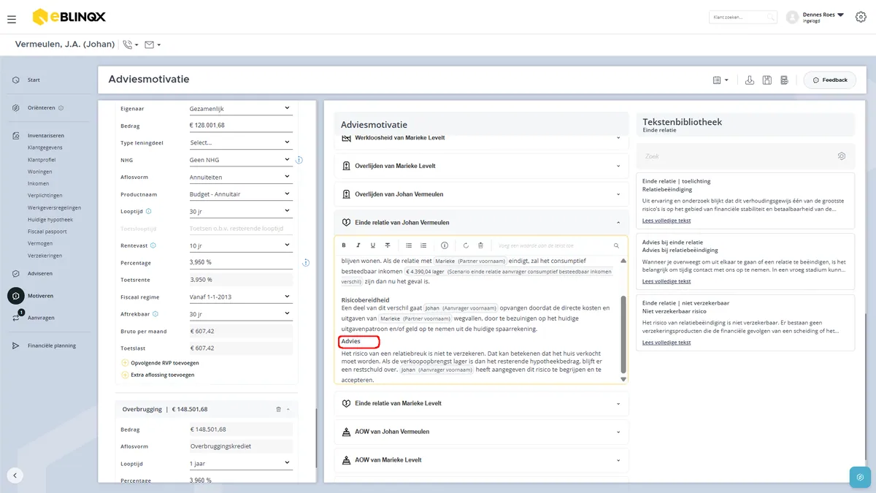Click the calculator icon in header
The image size is (876, 493).
[x=784, y=80]
